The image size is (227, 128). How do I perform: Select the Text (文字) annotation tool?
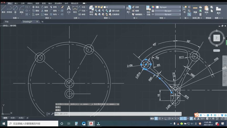pos(69,9)
